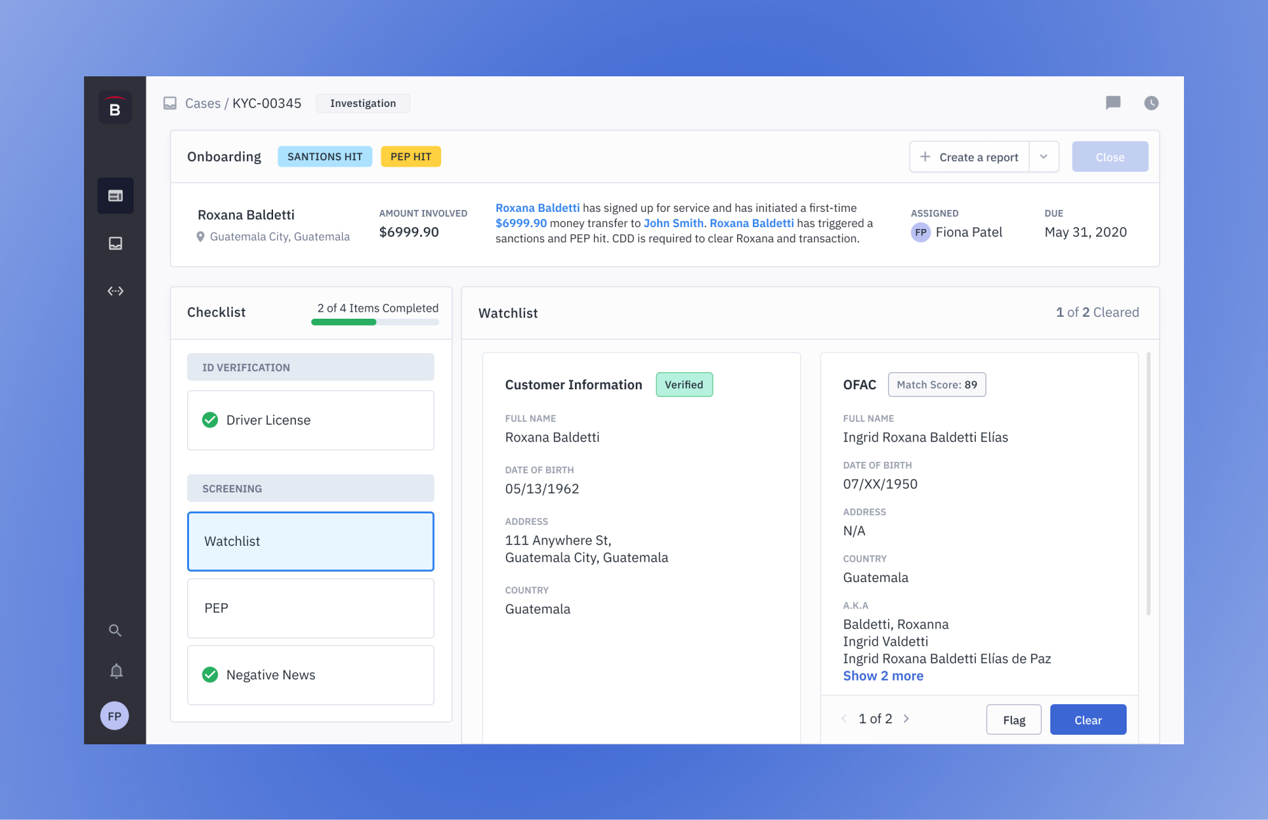Open the inbox icon in sidebar
The width and height of the screenshot is (1268, 820).
115,243
